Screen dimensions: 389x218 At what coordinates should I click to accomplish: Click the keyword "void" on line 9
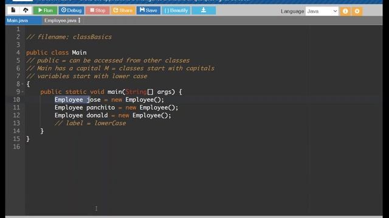97,92
